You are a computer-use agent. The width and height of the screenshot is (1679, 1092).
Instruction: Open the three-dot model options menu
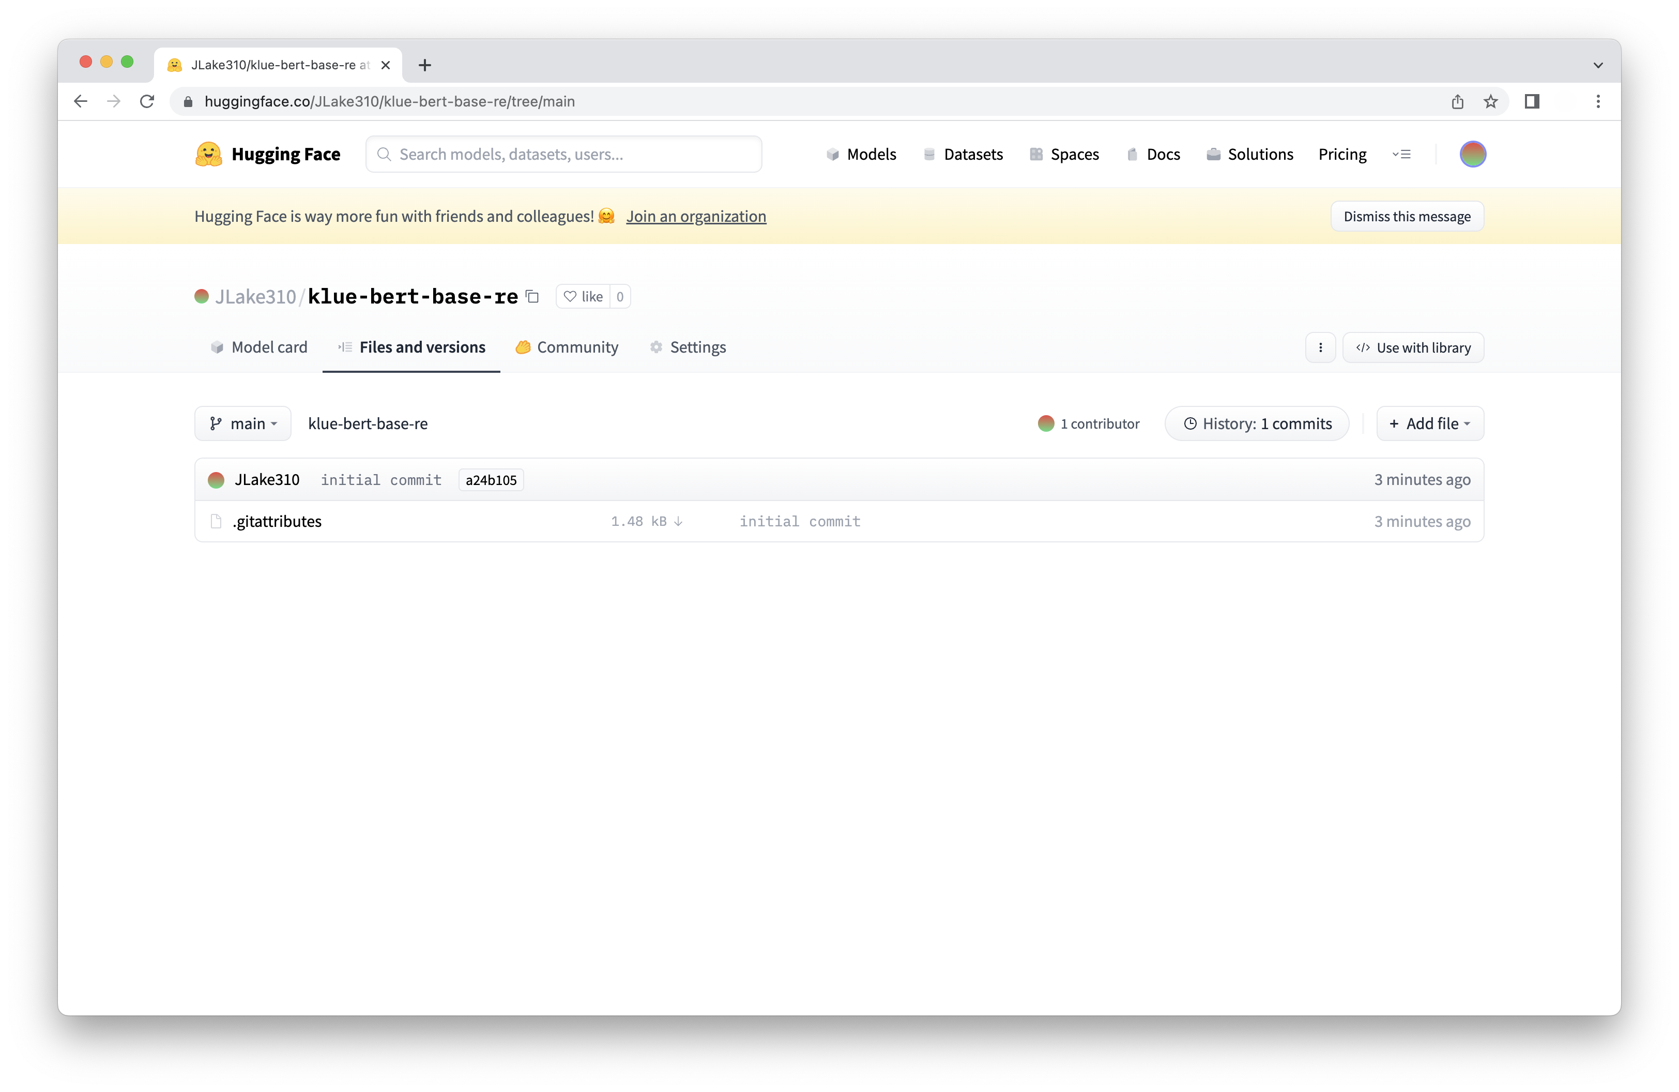pos(1320,348)
